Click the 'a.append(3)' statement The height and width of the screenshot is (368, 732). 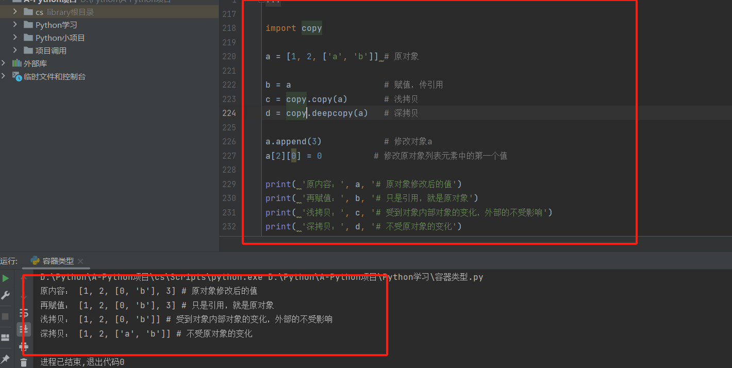pos(294,141)
